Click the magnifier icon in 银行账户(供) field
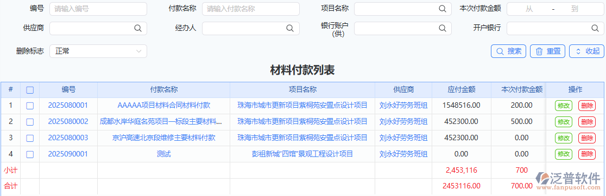Screen dimensions: 606x196 pos(442,28)
